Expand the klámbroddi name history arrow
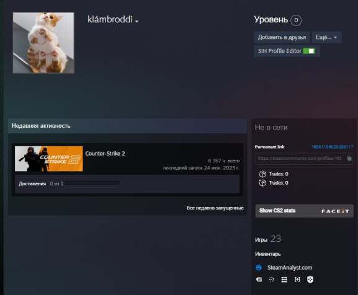The width and height of the screenshot is (358, 295). pos(136,22)
